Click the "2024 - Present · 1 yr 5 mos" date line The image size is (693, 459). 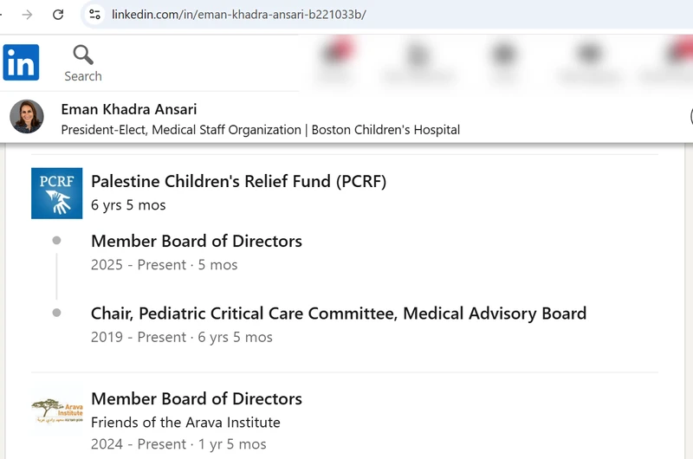(178, 444)
